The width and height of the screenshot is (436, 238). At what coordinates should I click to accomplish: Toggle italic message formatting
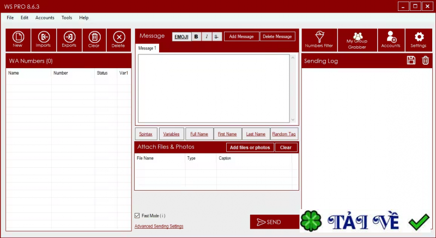point(207,36)
